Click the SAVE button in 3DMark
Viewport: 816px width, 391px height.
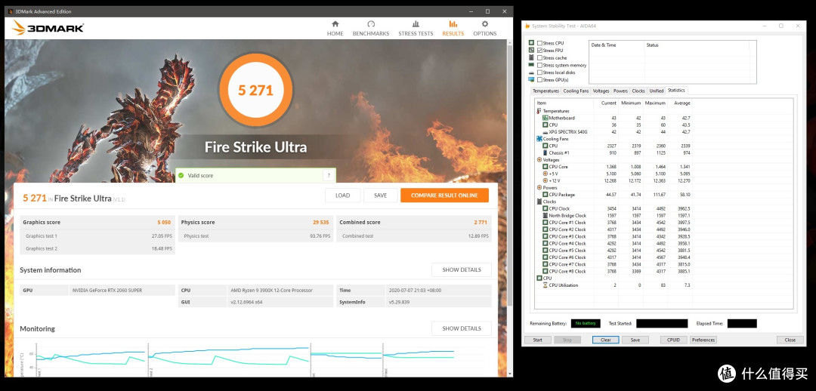point(380,195)
